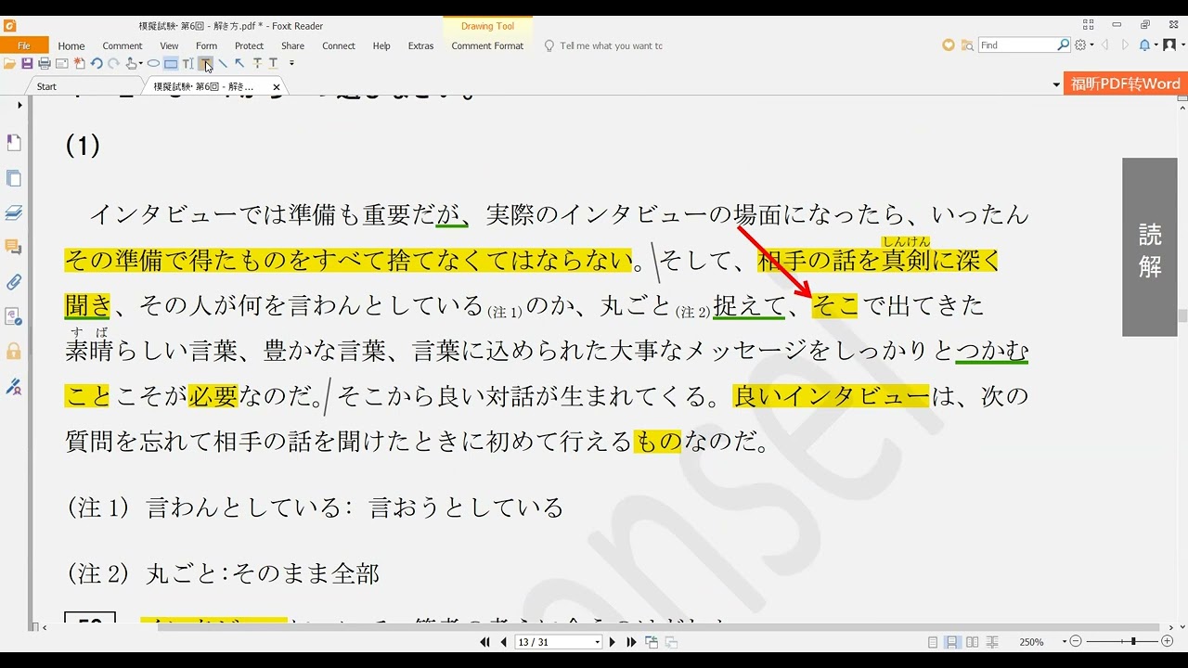Open the Layers panel in the sidebar
This screenshot has height=668, width=1188.
(14, 212)
